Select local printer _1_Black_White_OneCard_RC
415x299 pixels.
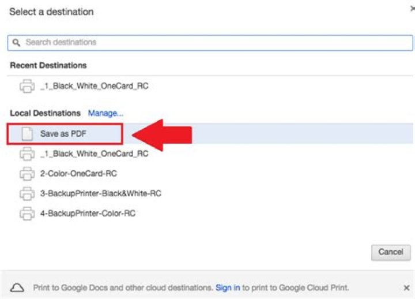pos(94,154)
